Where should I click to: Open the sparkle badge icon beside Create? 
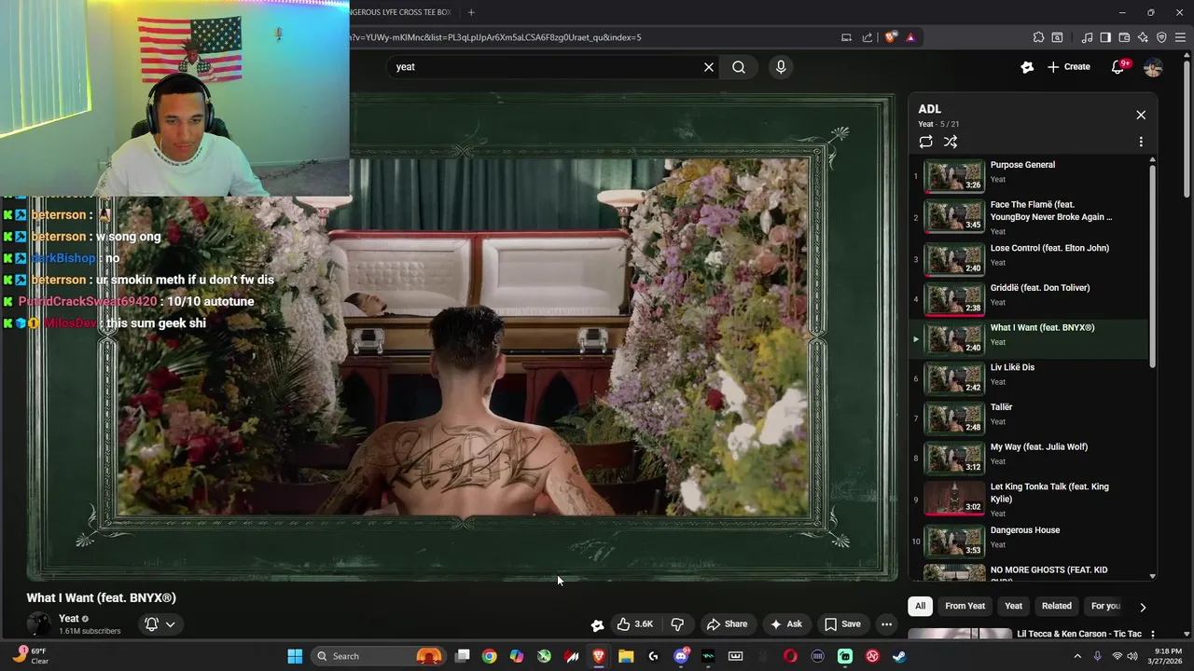coord(1027,67)
